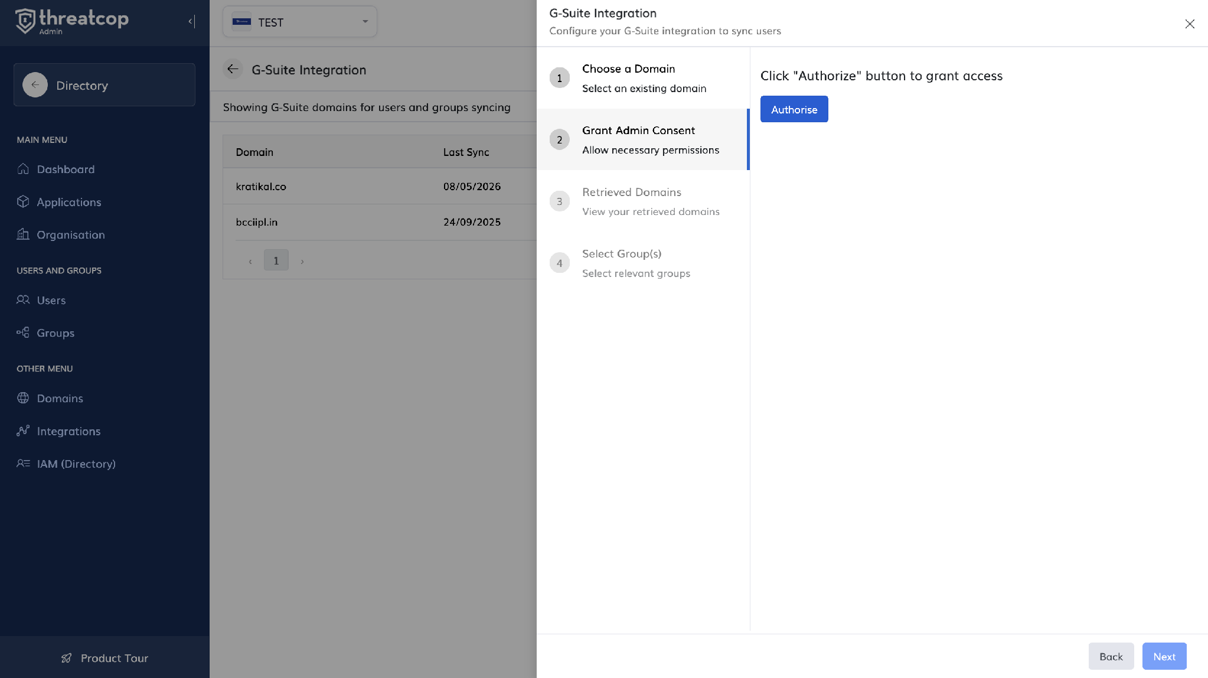Click the TEST organisation flag thumbnail

241,22
